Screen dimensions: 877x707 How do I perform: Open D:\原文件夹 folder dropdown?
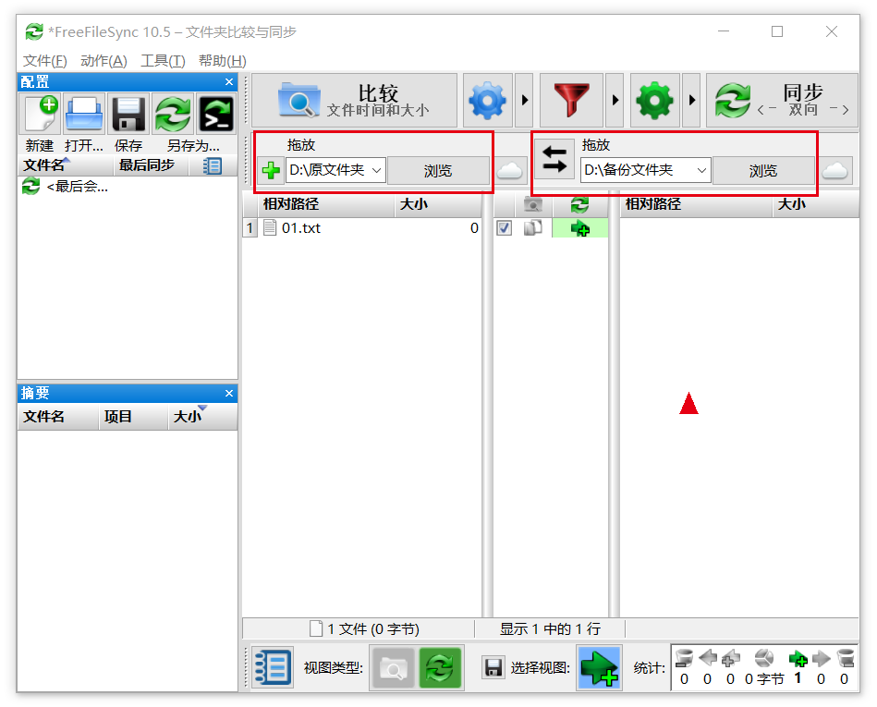point(377,170)
